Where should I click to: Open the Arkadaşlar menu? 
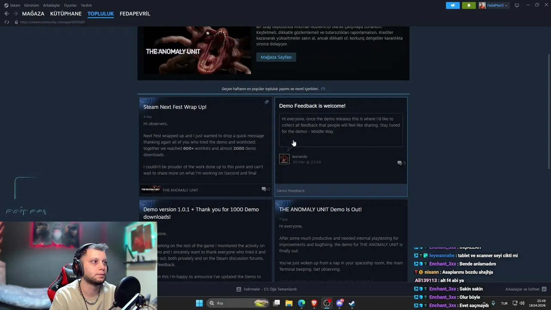pyautogui.click(x=51, y=5)
